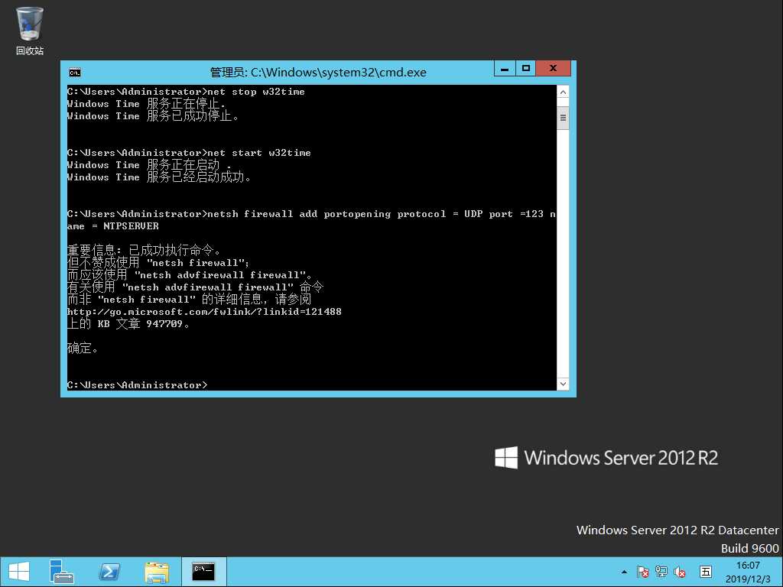Viewport: 783px width, 587px height.
Task: Click the network status tray icon
Action: click(661, 572)
